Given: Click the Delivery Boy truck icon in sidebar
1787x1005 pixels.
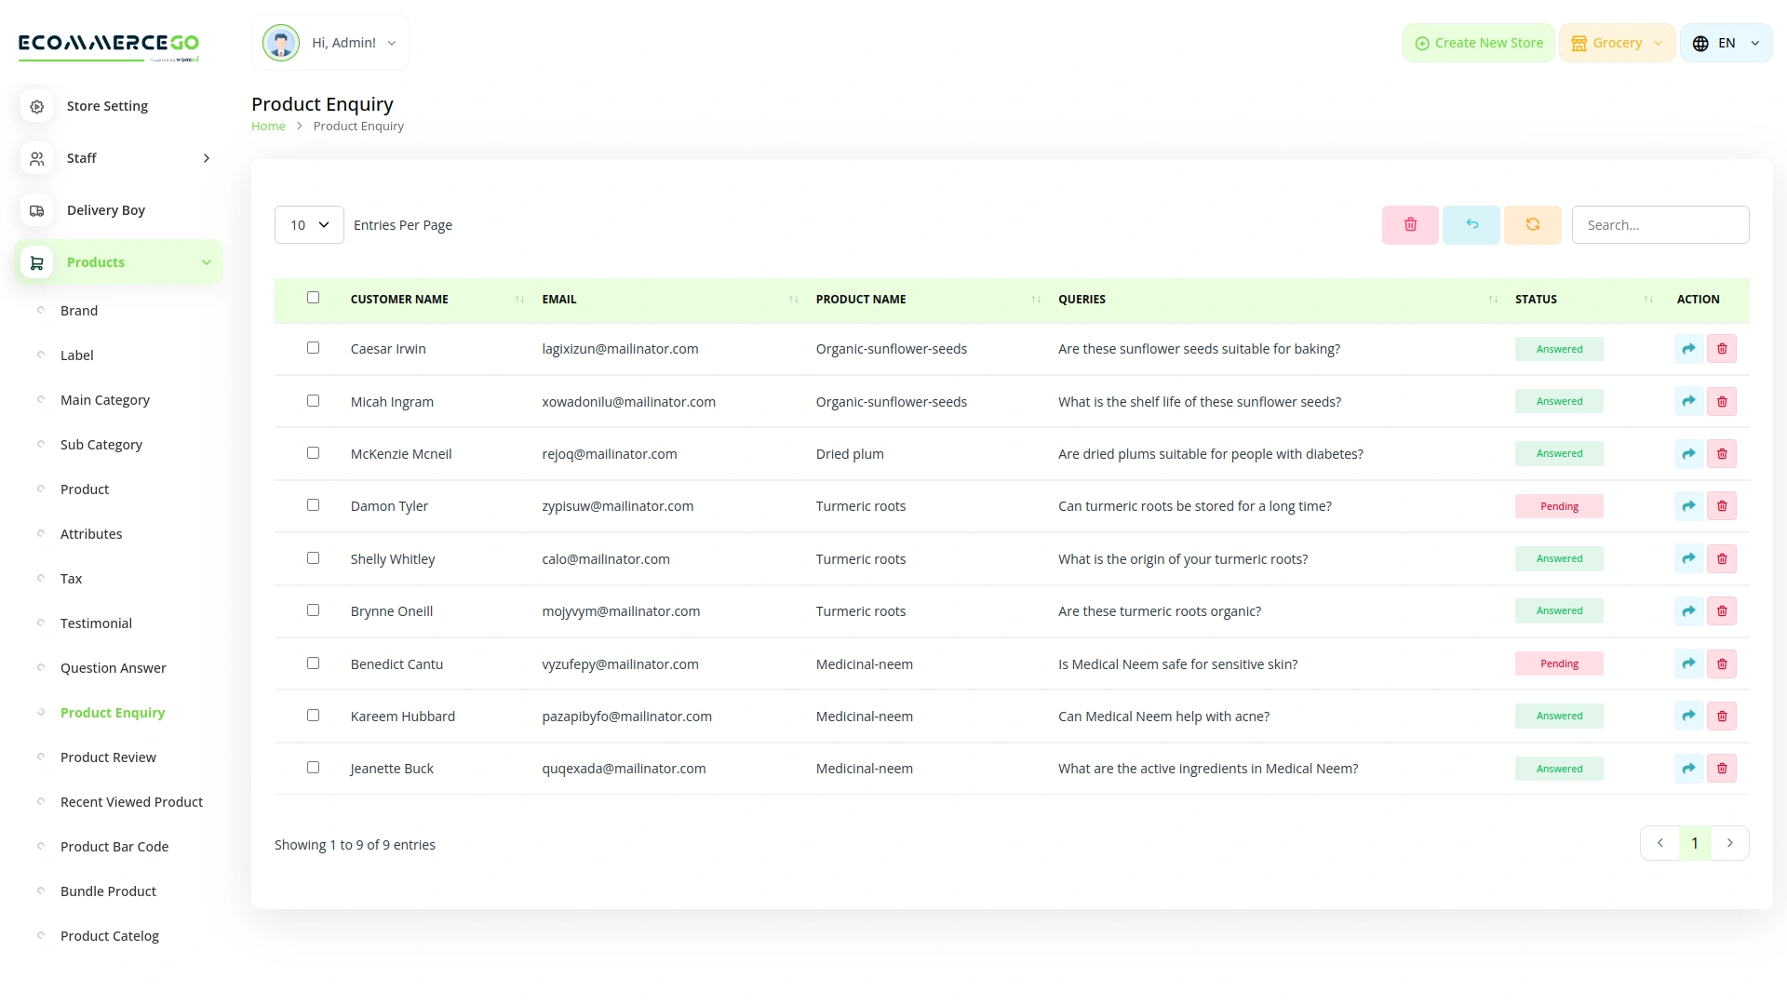Looking at the screenshot, I should tap(36, 210).
